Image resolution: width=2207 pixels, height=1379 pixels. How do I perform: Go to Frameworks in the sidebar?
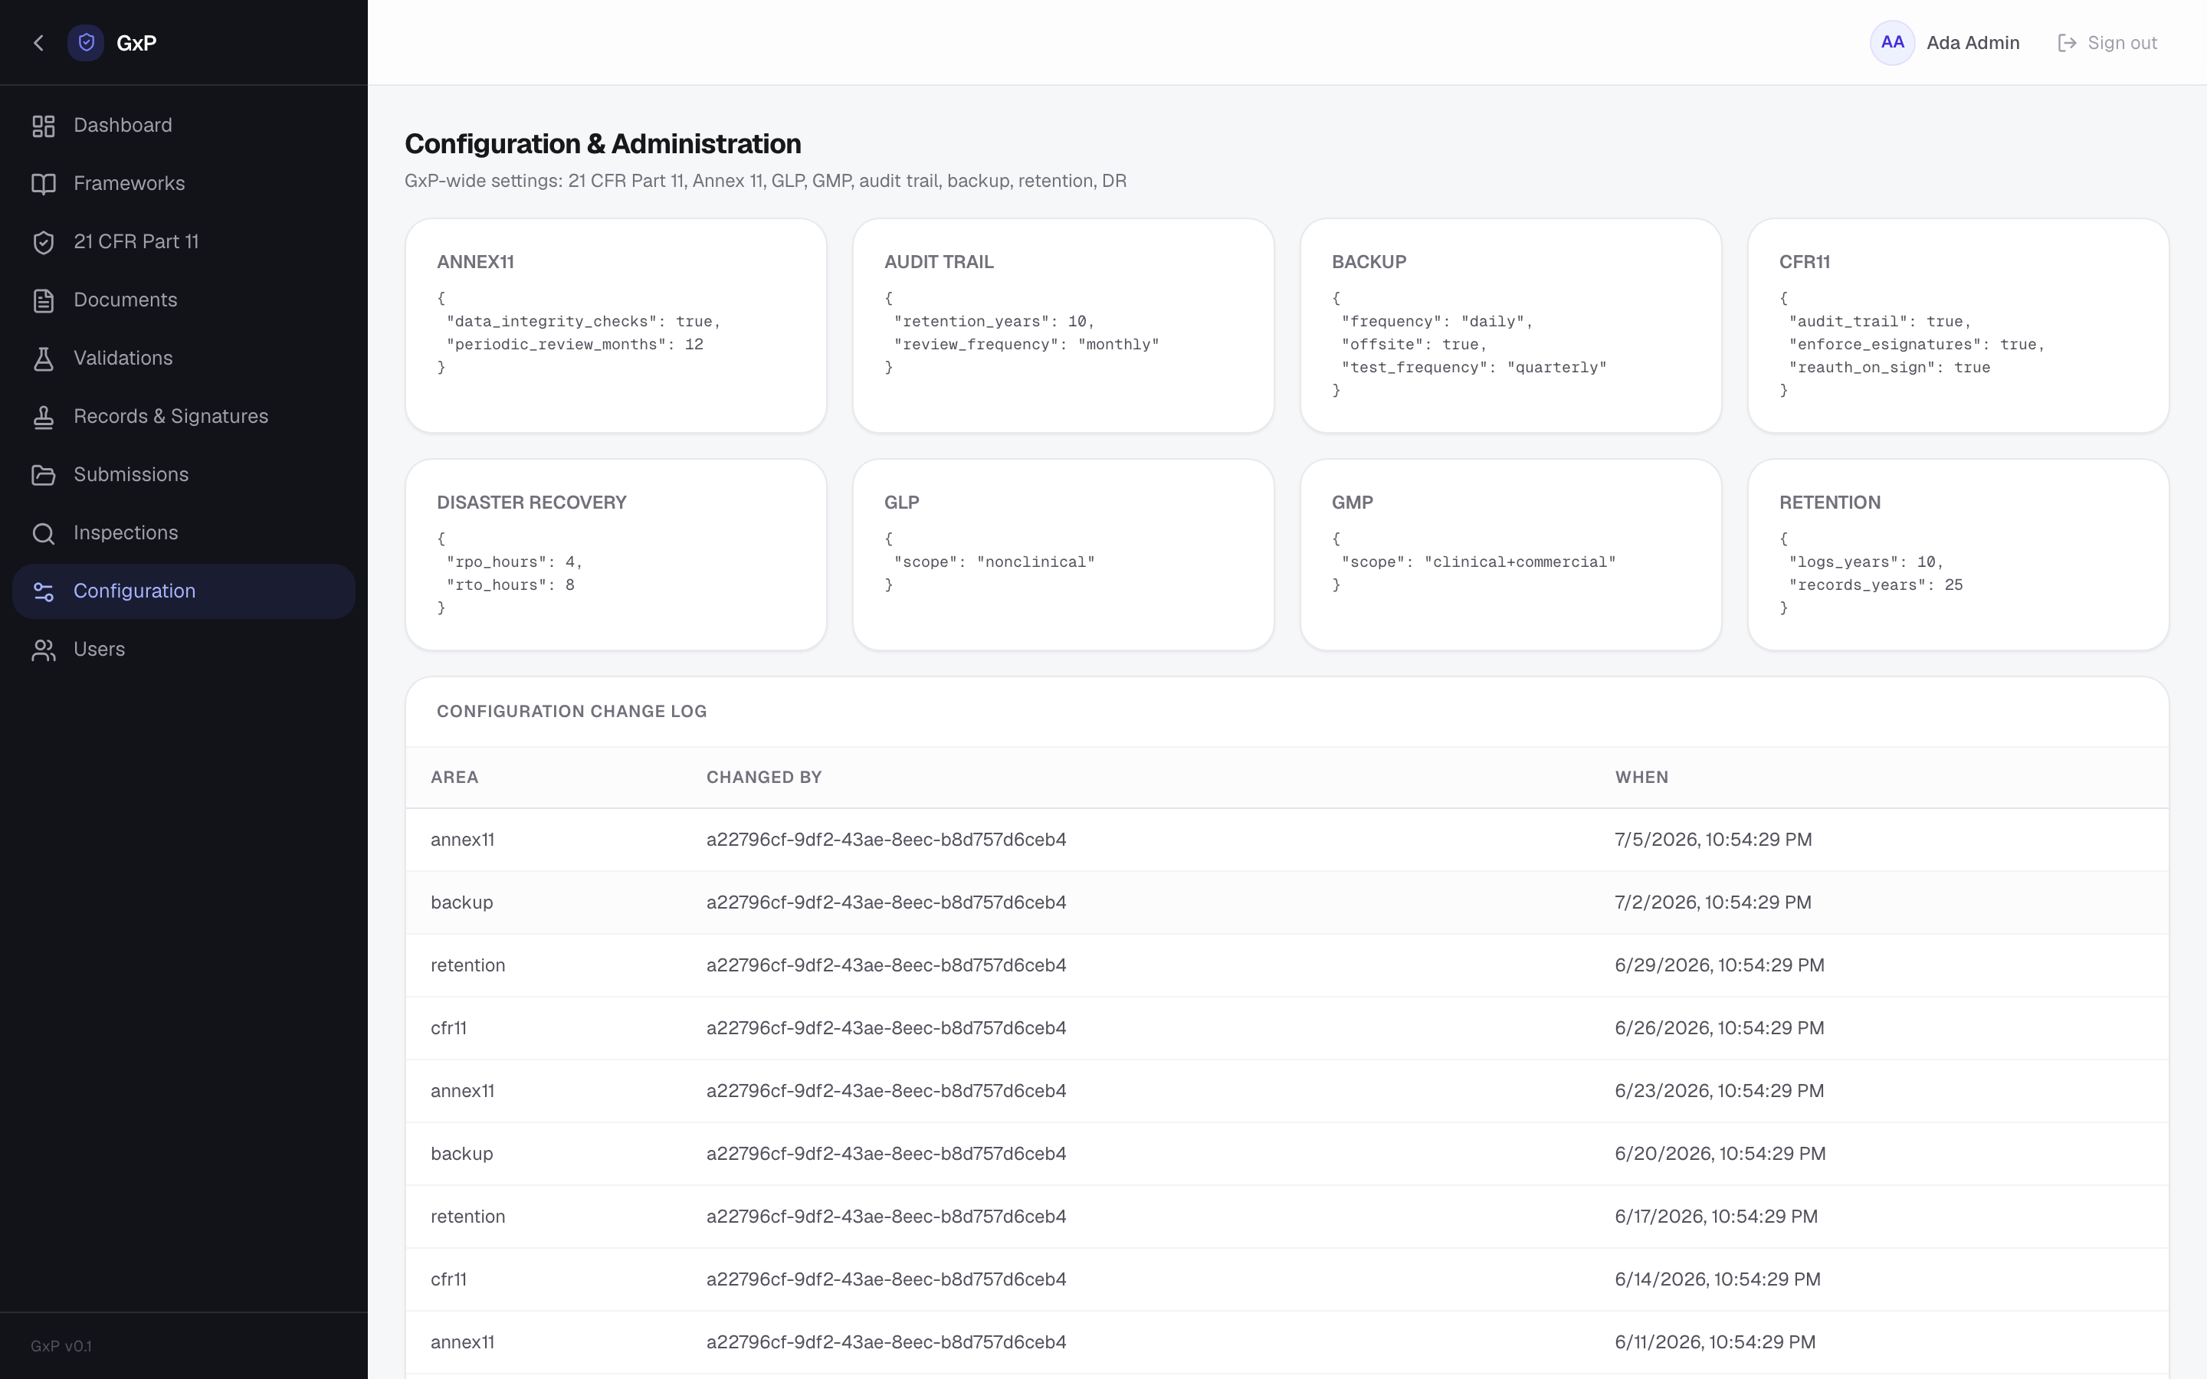(184, 184)
